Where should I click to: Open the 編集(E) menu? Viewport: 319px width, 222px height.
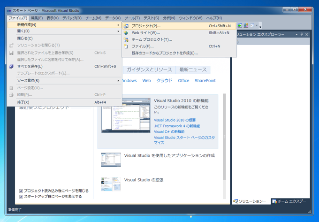coord(37,18)
